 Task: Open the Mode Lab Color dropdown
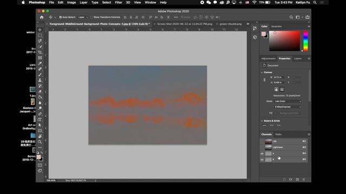coord(288,101)
